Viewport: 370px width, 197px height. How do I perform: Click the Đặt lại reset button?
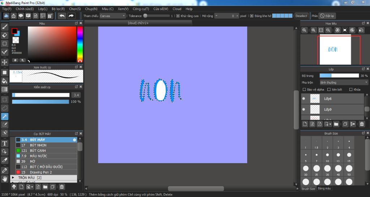327,16
